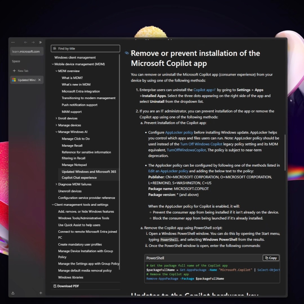The width and height of the screenshot is (304, 304).
Task: Open Configuration service provider reference
Action: [86, 198]
